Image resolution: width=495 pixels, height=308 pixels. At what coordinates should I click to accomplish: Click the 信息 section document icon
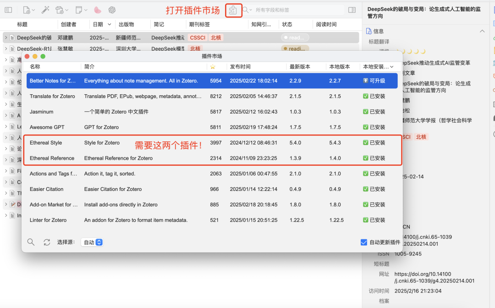click(368, 31)
